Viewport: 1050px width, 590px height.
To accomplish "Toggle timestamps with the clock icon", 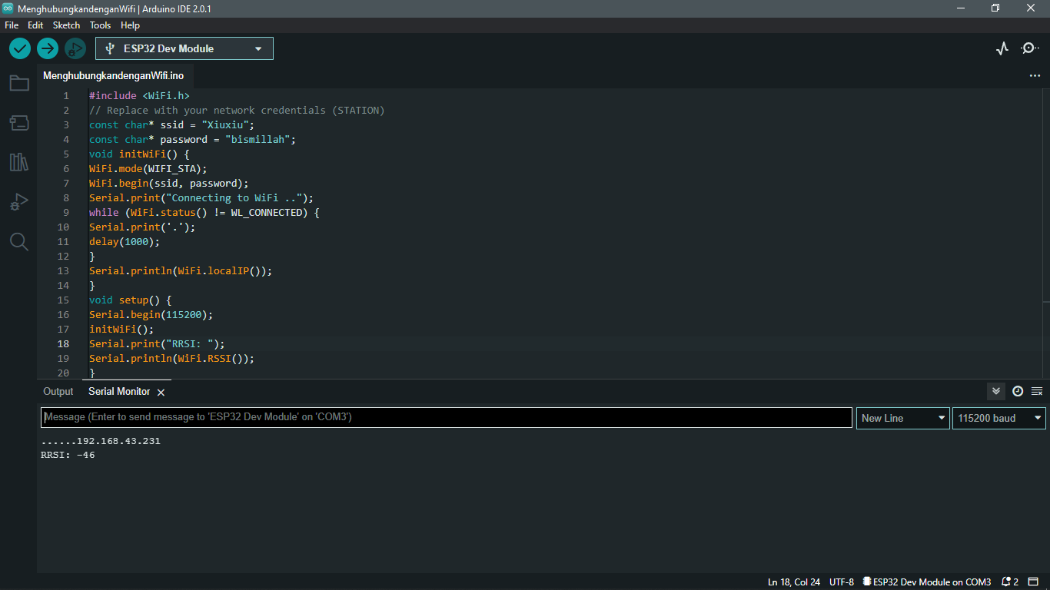I will click(1017, 391).
